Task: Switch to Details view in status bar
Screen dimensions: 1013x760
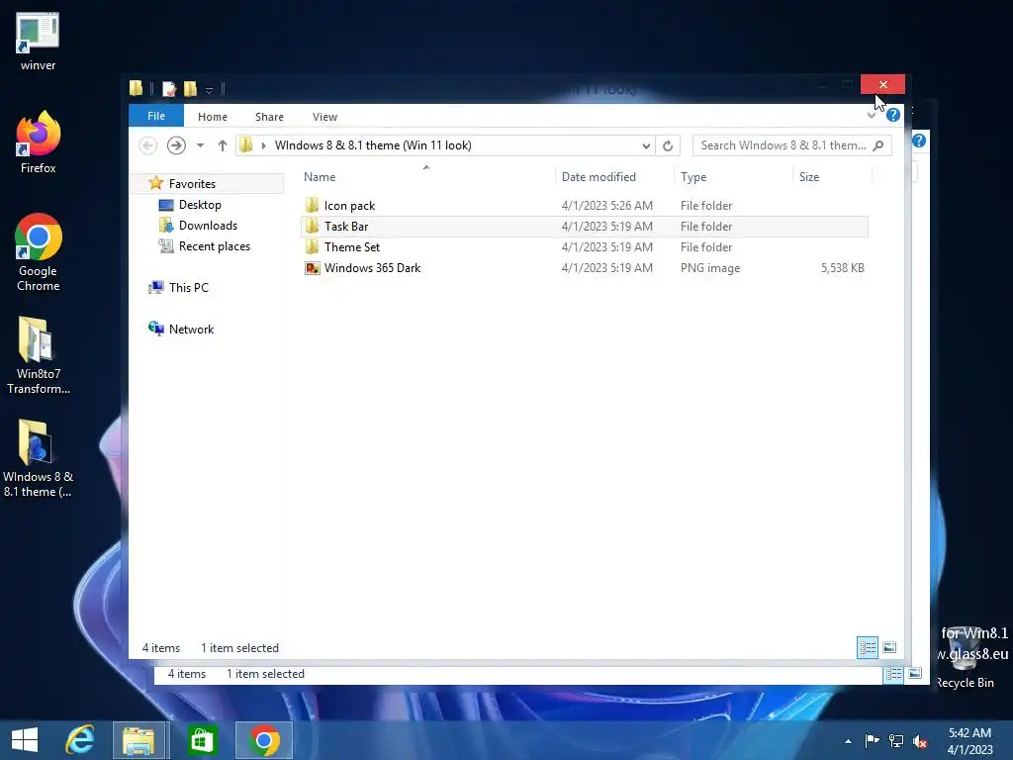Action: click(867, 647)
